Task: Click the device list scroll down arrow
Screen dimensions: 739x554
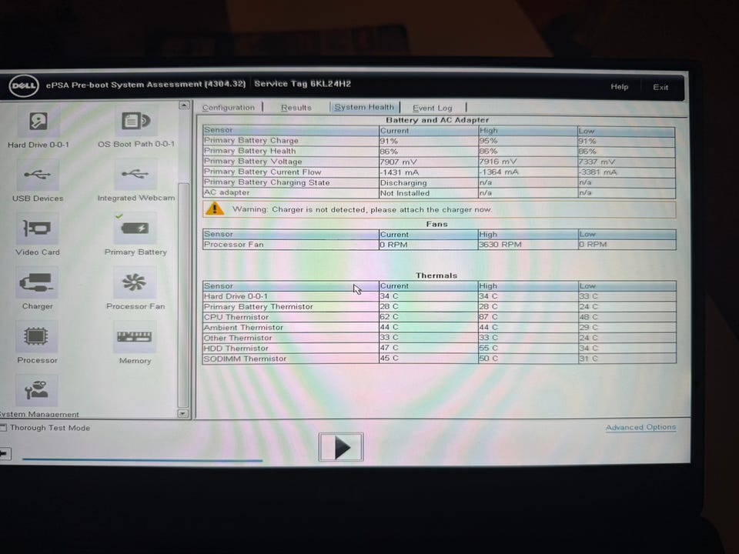Action: tap(183, 414)
